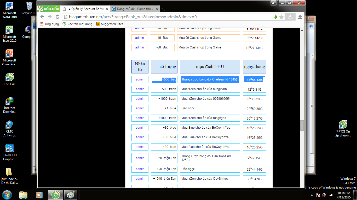Open the Windows Start menu

(x=7, y=195)
